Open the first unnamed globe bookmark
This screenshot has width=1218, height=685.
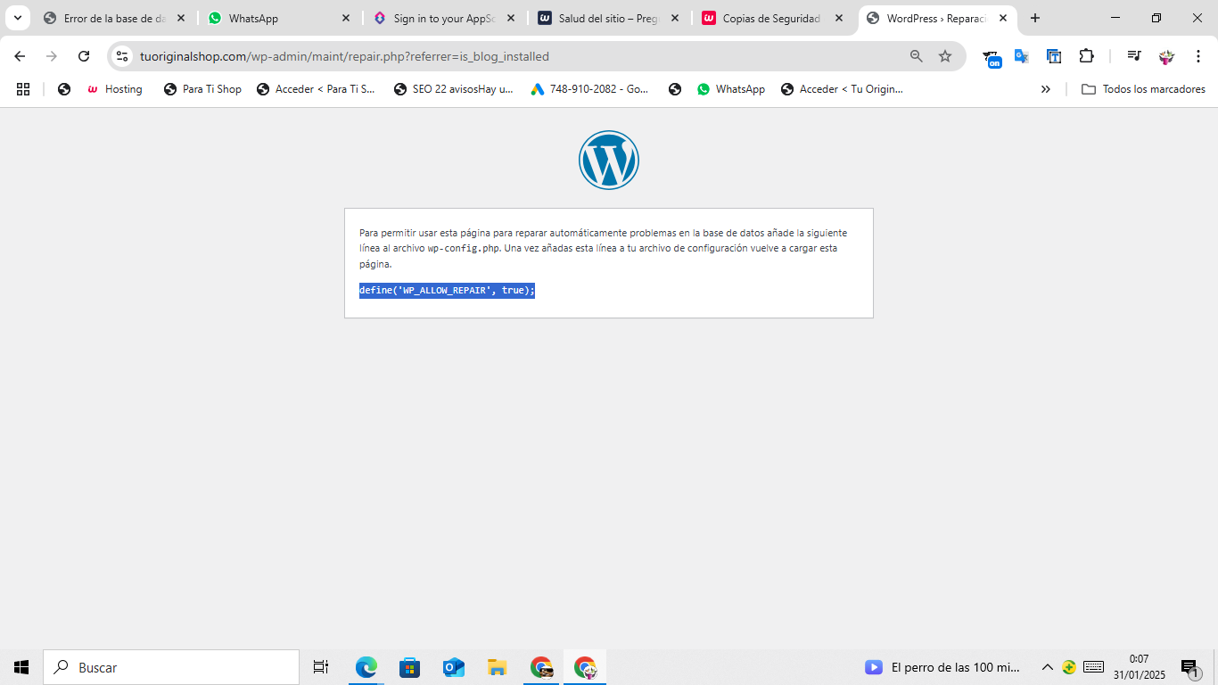pyautogui.click(x=64, y=89)
